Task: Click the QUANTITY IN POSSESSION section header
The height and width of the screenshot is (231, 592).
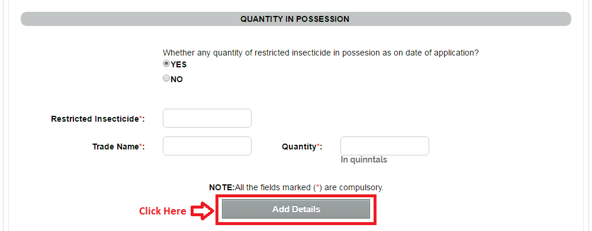Action: 295,19
